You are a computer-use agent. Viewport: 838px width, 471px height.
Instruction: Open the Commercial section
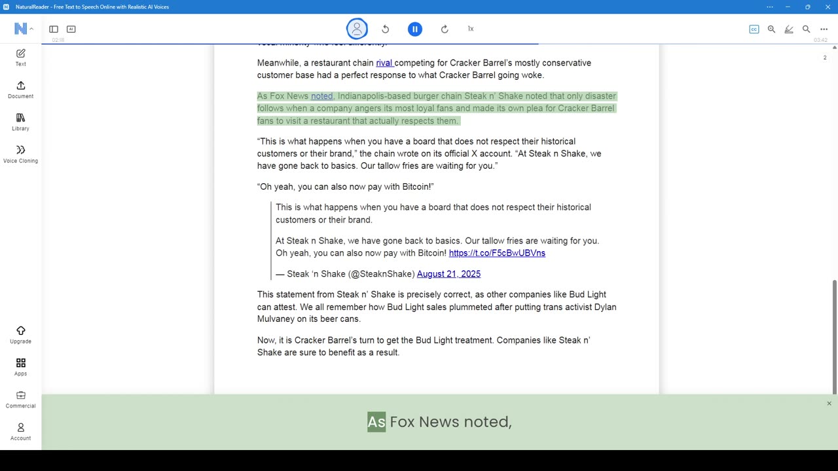20,399
